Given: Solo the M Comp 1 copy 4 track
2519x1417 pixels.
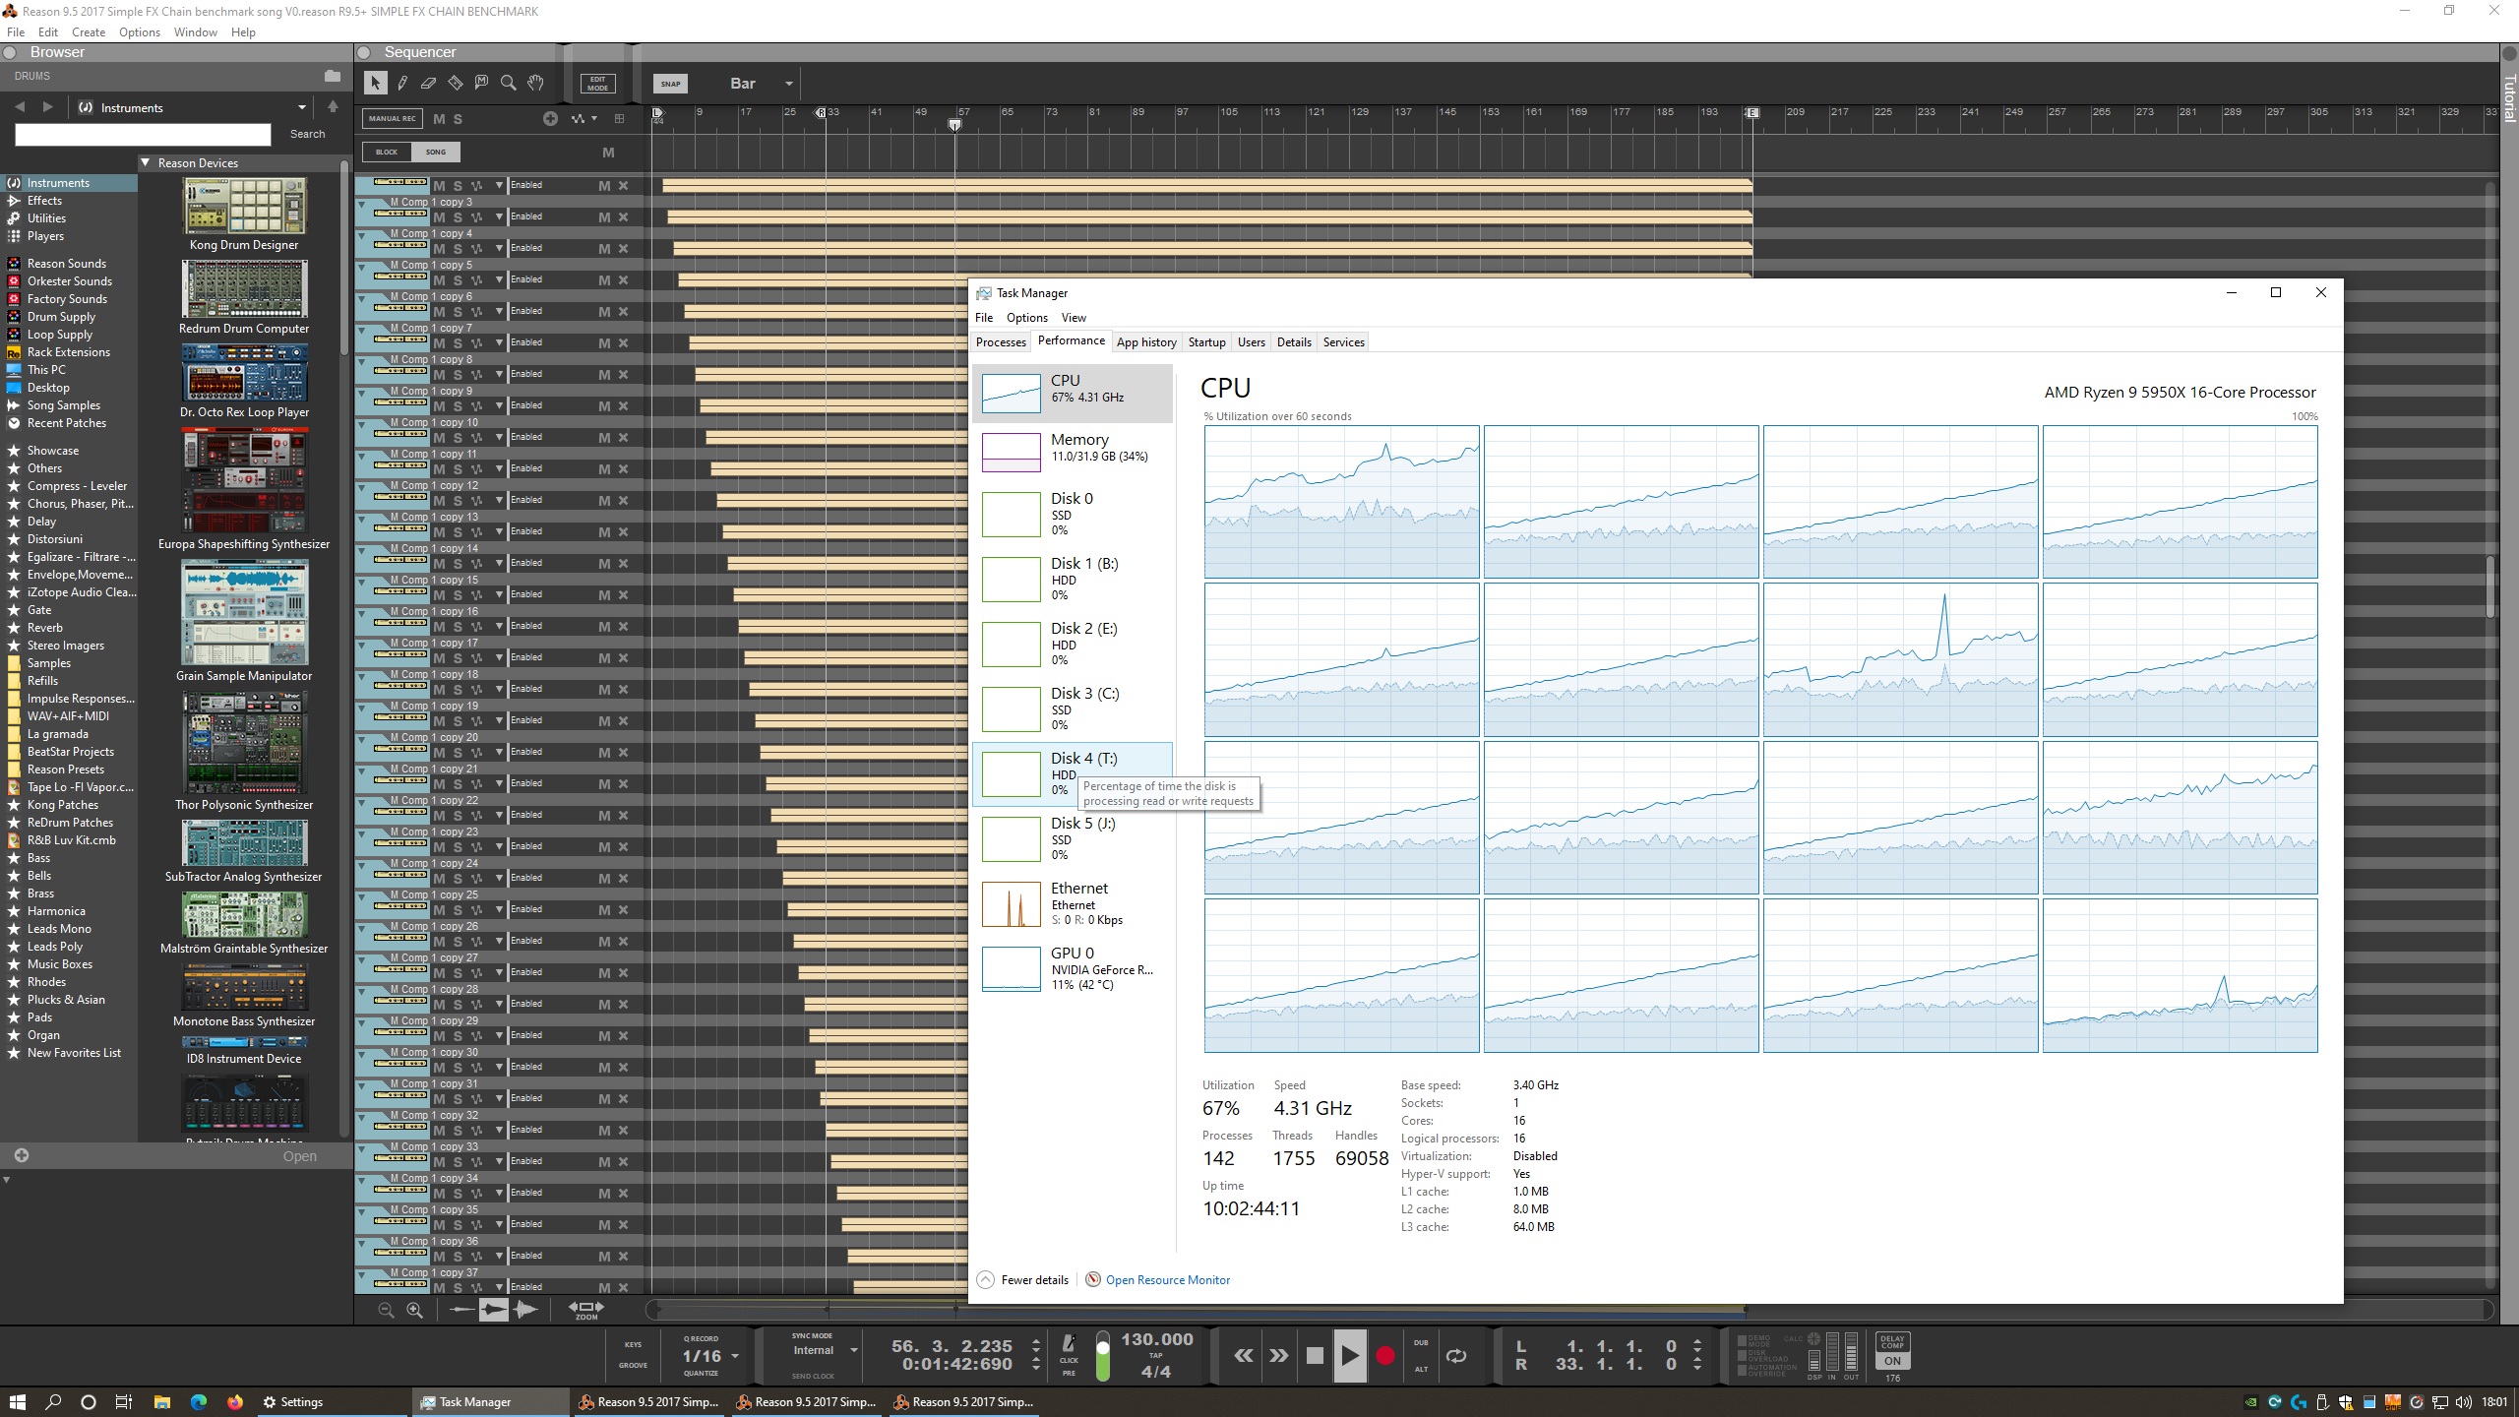Looking at the screenshot, I should point(458,248).
